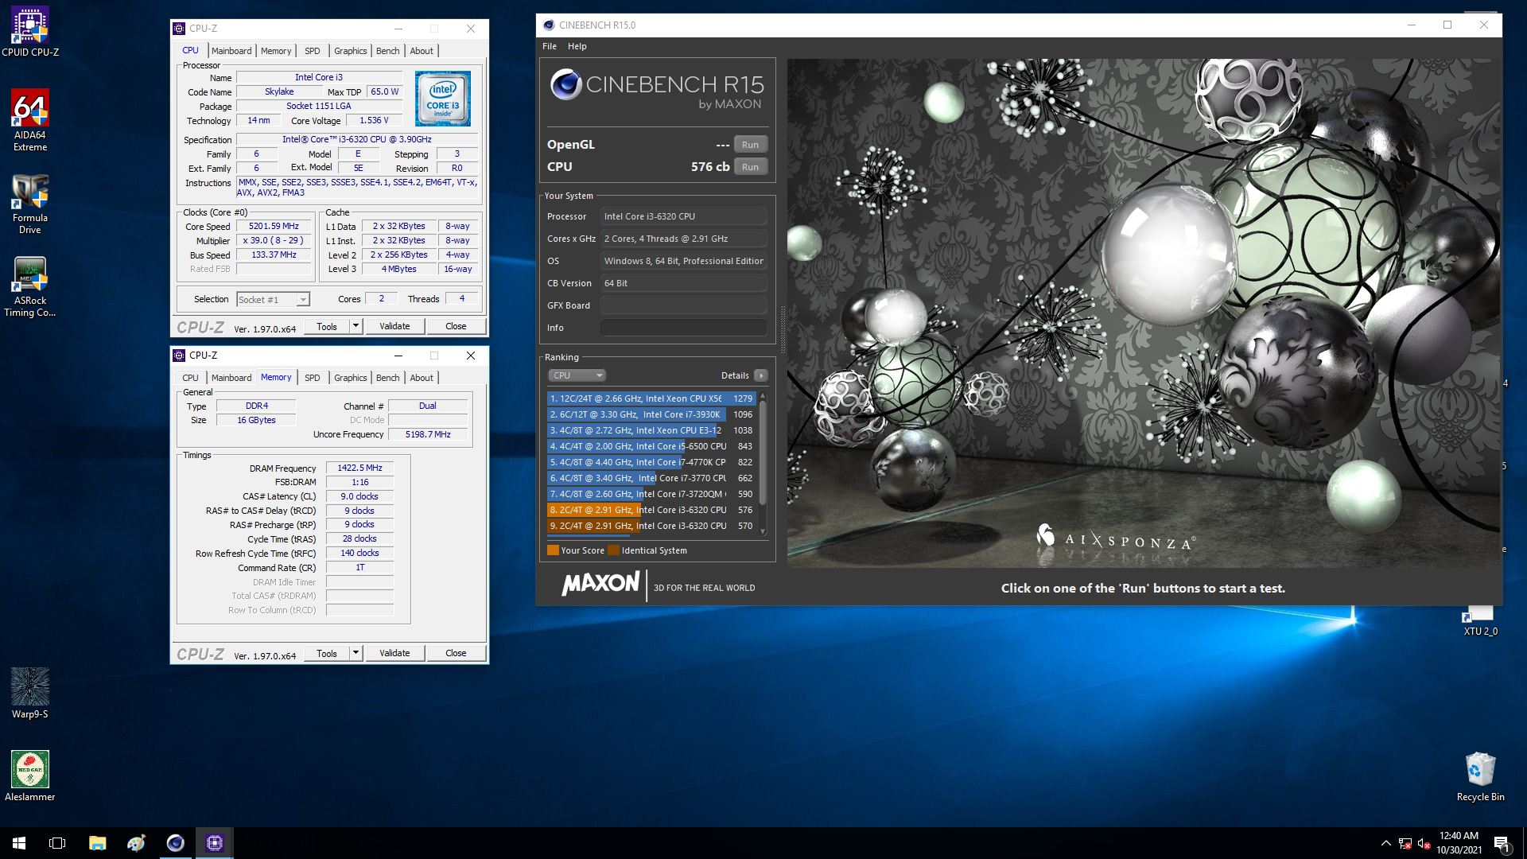Click the Tools button in the memory CPU-Z window
The image size is (1527, 859).
pyautogui.click(x=327, y=653)
